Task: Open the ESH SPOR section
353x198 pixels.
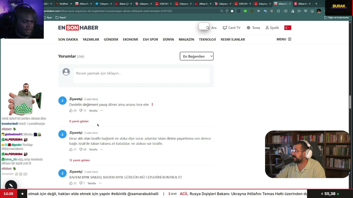Action: [x=150, y=39]
